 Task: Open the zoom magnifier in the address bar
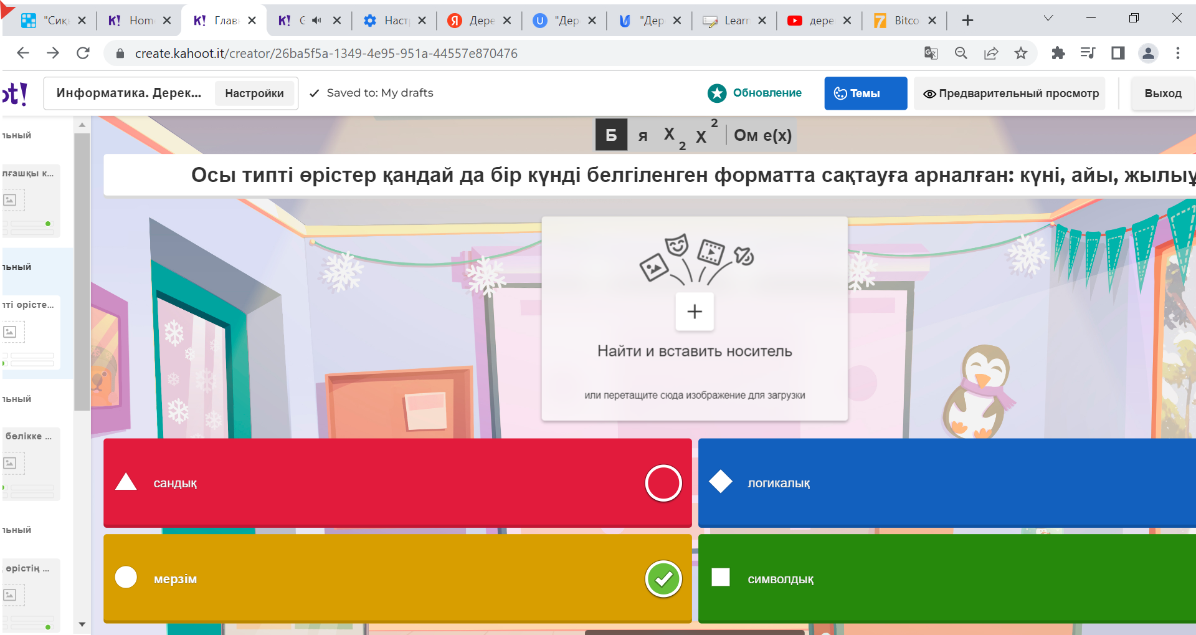[x=961, y=53]
